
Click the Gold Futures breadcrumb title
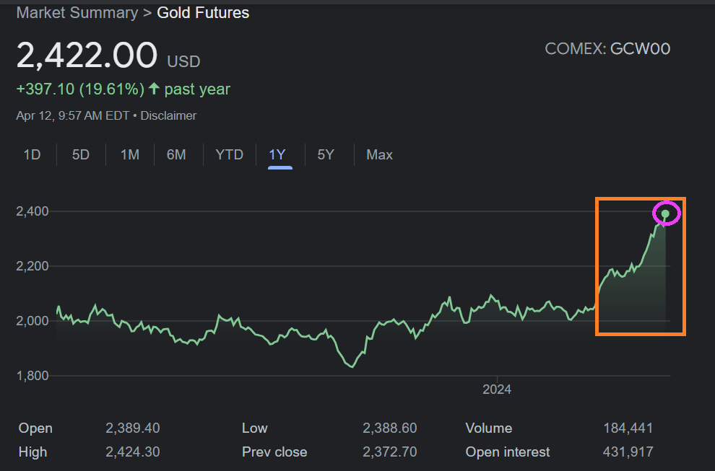point(203,13)
